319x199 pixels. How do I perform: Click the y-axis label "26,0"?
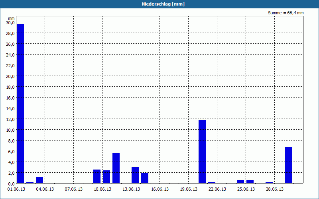coord(10,44)
